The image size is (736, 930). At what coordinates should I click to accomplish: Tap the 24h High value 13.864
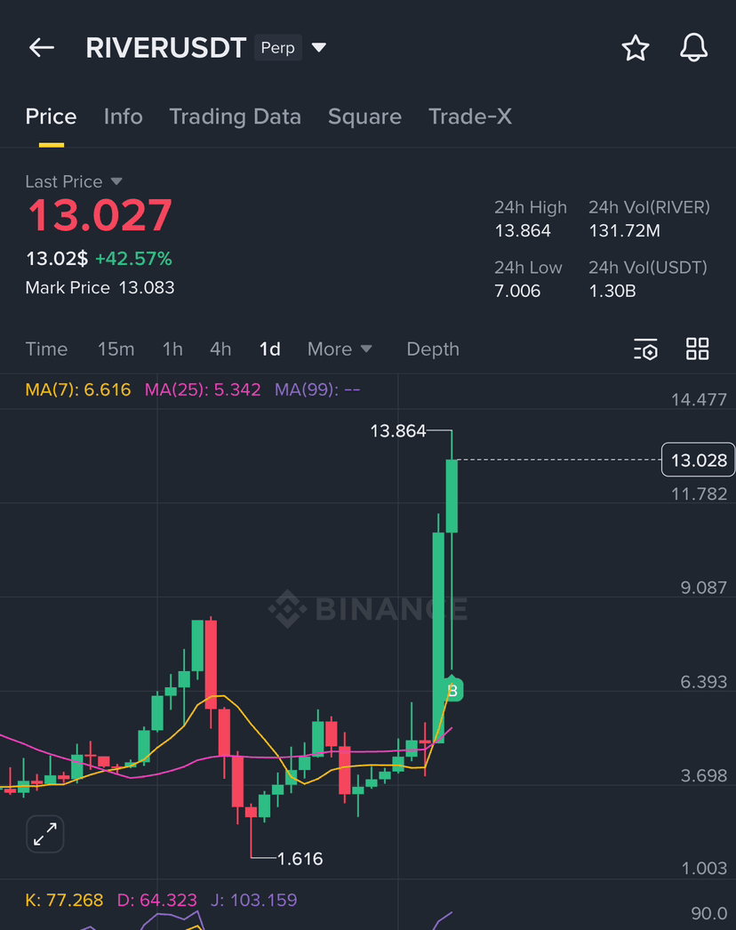(x=523, y=230)
